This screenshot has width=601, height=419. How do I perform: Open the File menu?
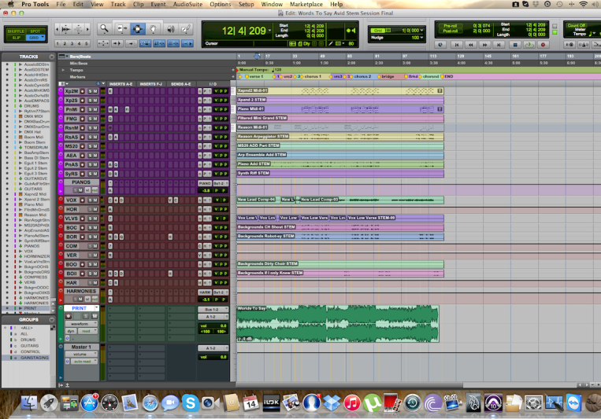pos(61,4)
